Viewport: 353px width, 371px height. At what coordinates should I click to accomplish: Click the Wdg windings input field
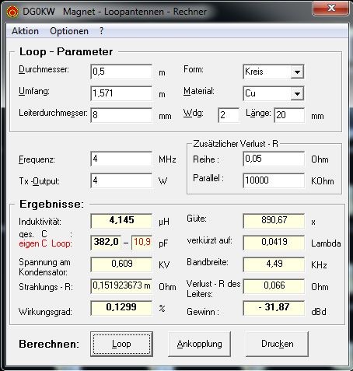(229, 115)
